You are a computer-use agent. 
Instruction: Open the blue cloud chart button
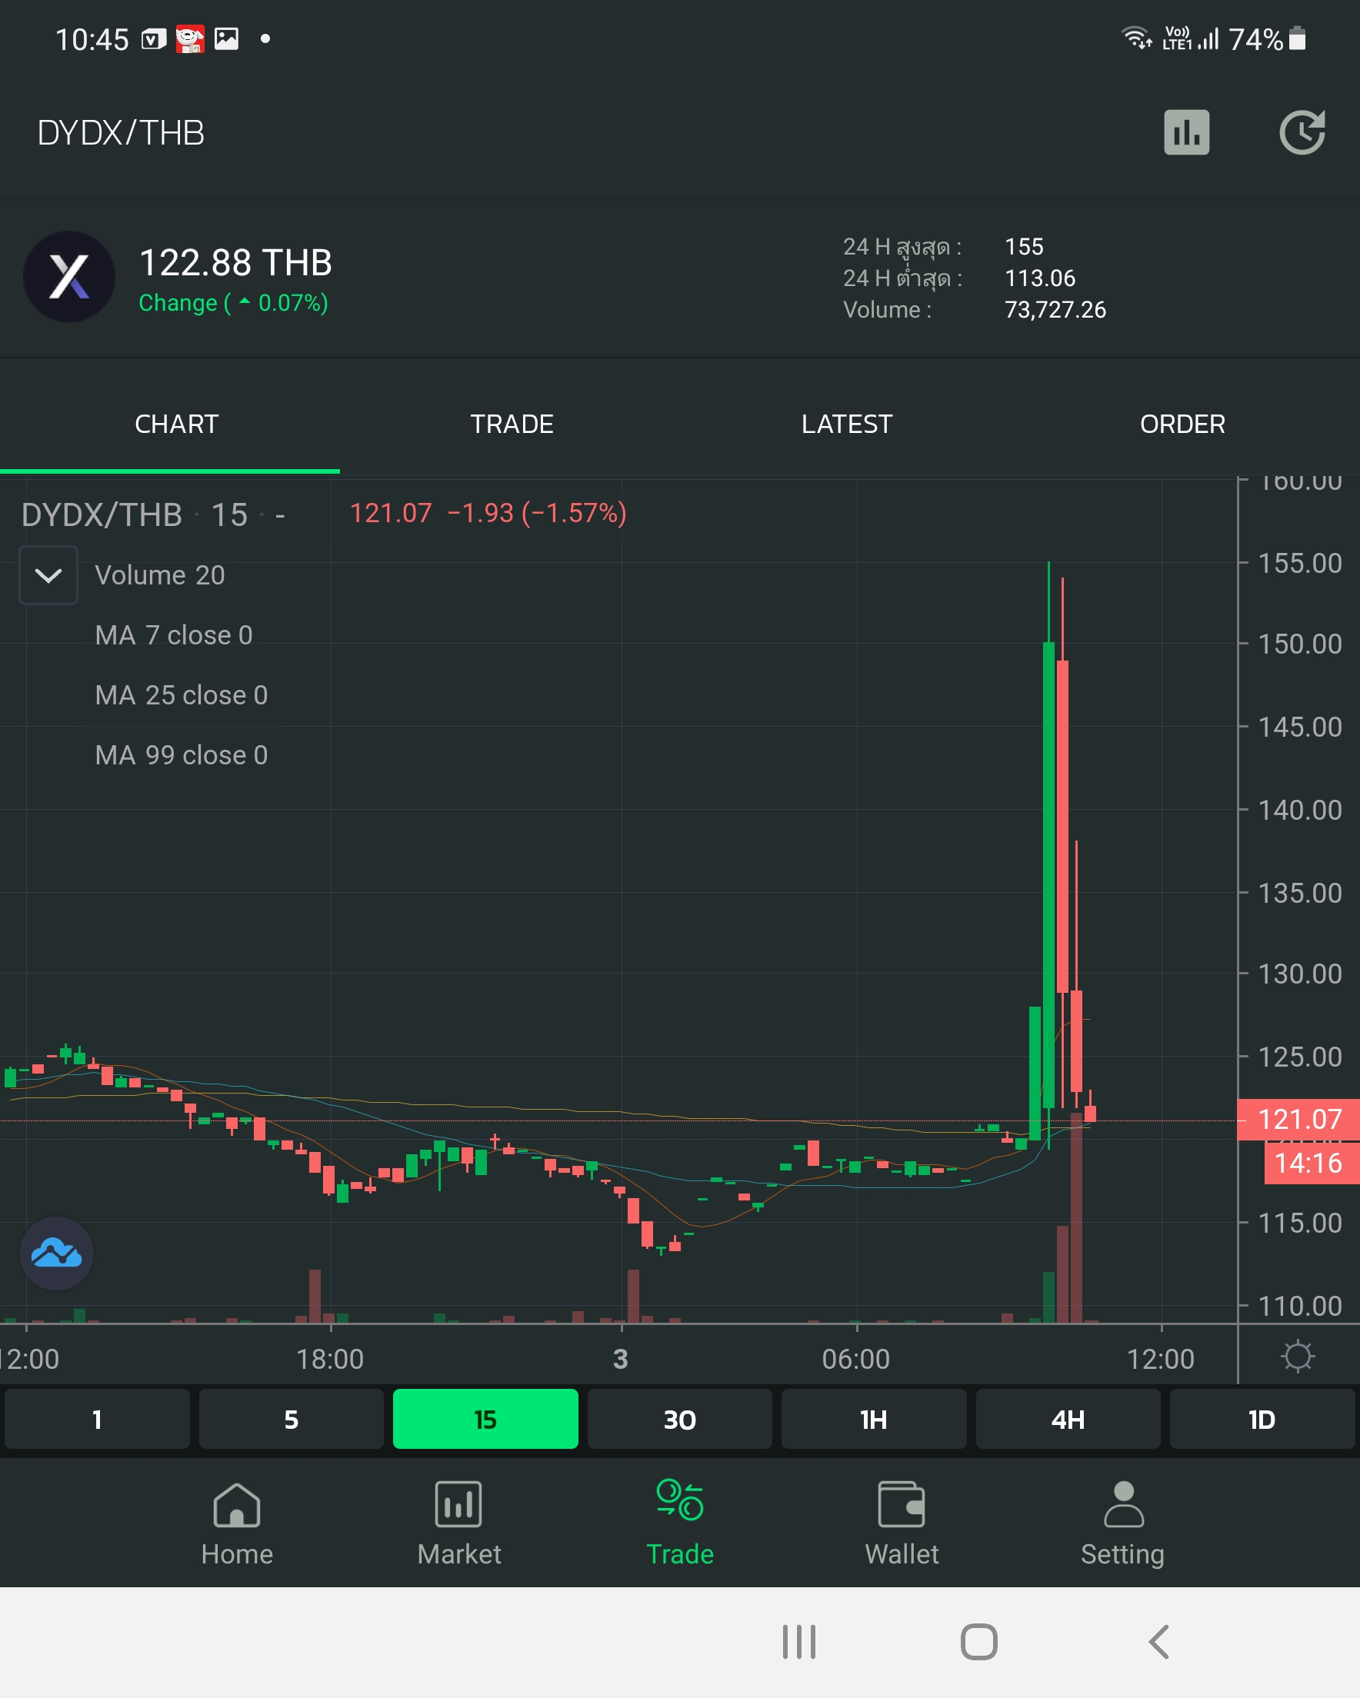[x=56, y=1253]
